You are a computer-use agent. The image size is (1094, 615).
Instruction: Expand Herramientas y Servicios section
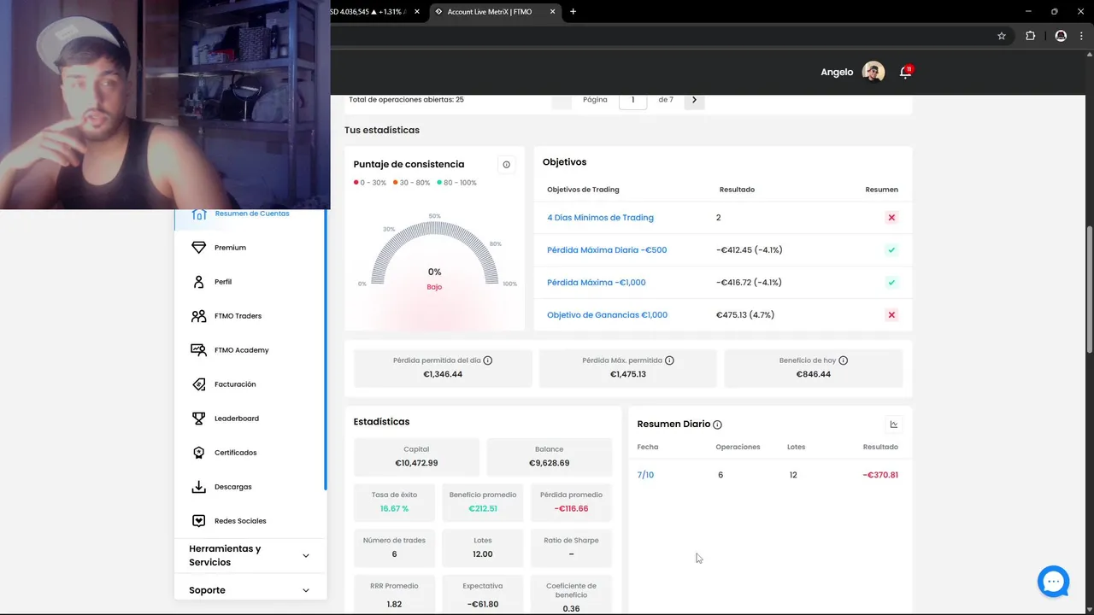click(x=250, y=555)
